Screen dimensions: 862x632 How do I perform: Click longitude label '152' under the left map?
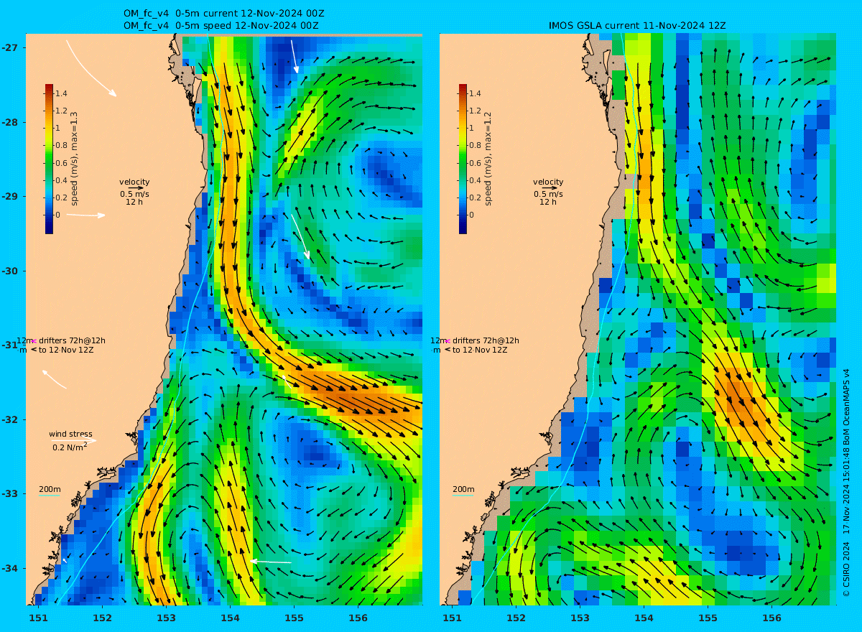click(x=102, y=618)
